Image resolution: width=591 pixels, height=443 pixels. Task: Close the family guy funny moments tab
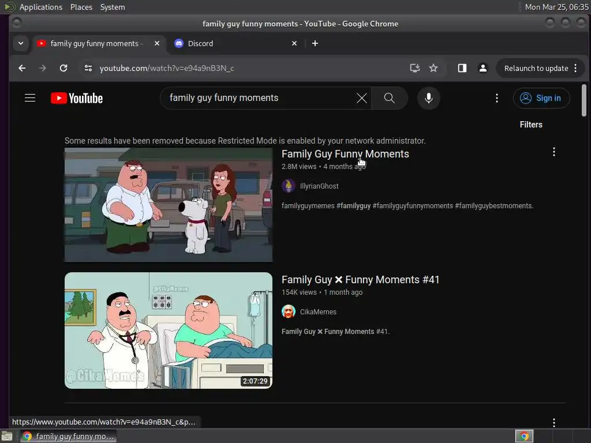(157, 43)
